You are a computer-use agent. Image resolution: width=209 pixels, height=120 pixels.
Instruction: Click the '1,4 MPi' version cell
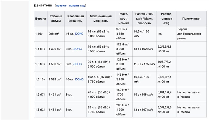point(41,49)
